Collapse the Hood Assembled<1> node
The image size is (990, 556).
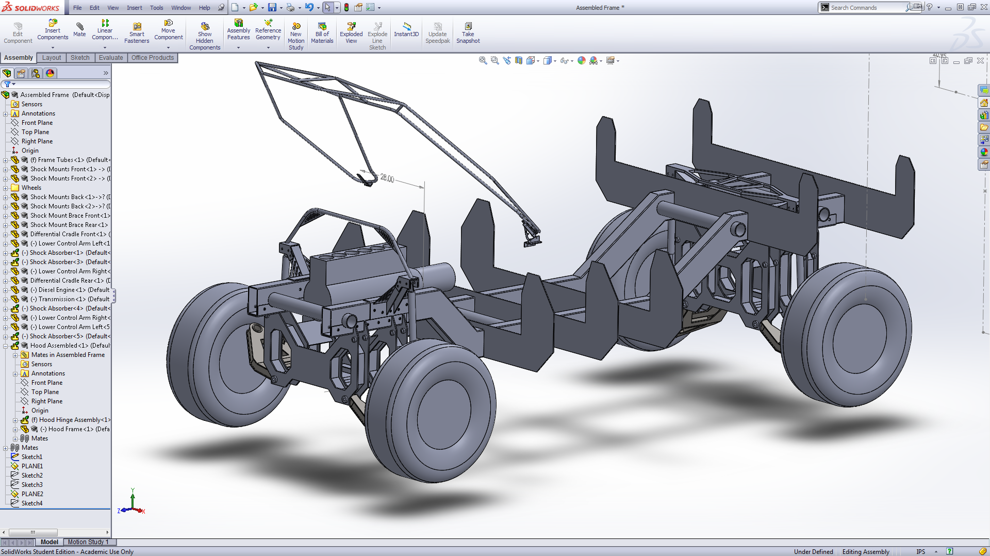6,346
